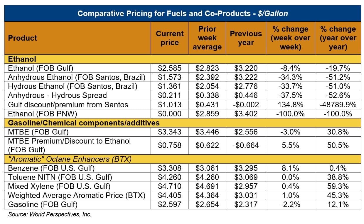Click Ethanol (FOB PNW) current price $0.000
The width and height of the screenshot is (364, 224).
pyautogui.click(x=169, y=114)
